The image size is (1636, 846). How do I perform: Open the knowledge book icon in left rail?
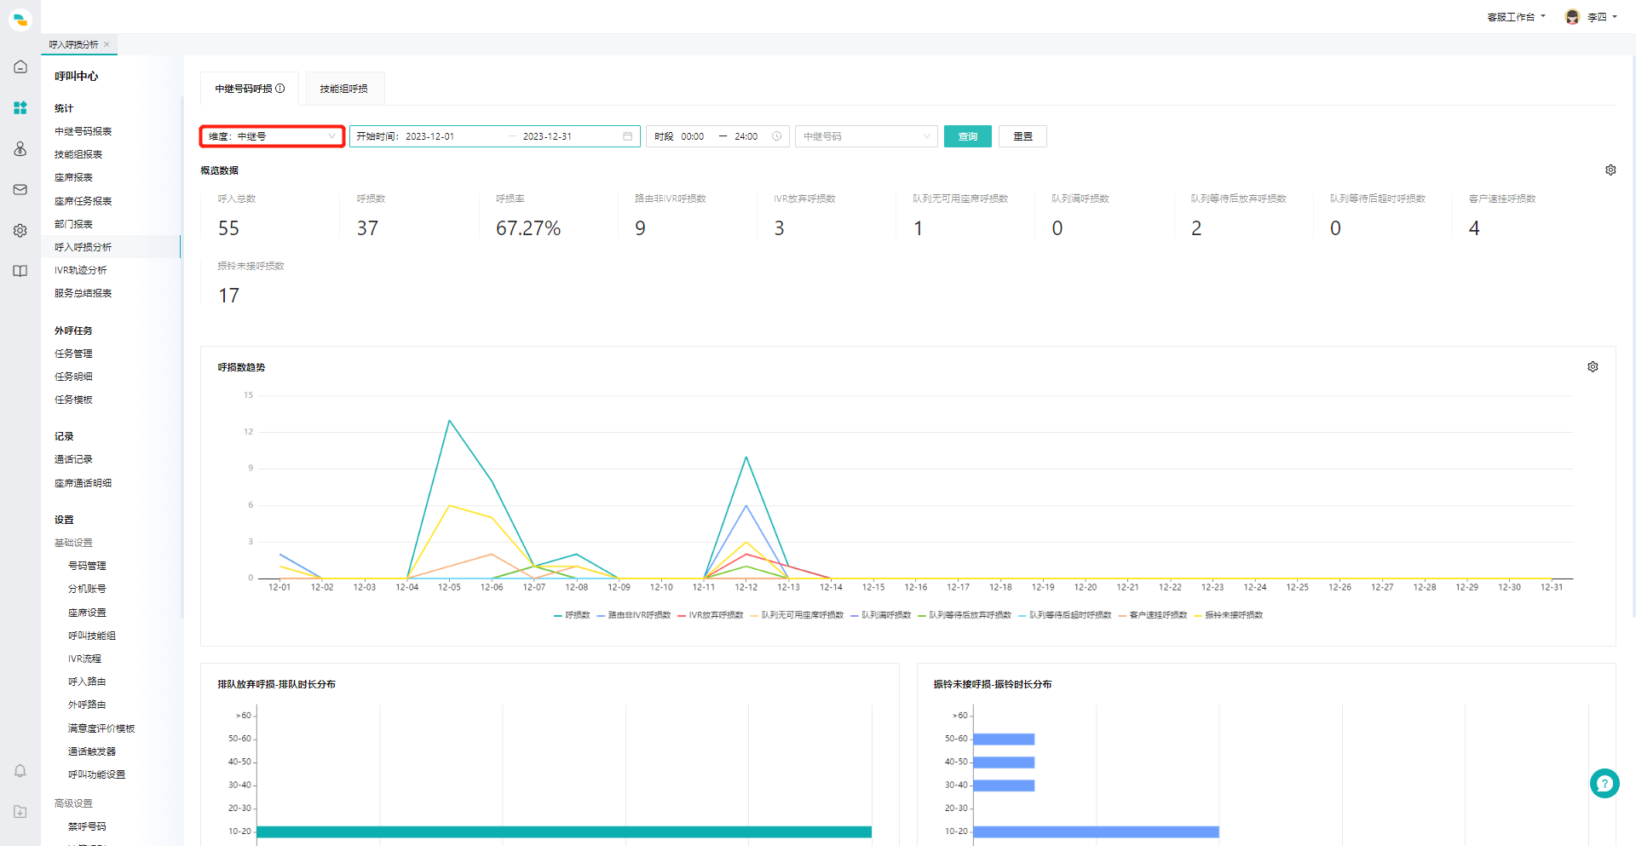20,271
